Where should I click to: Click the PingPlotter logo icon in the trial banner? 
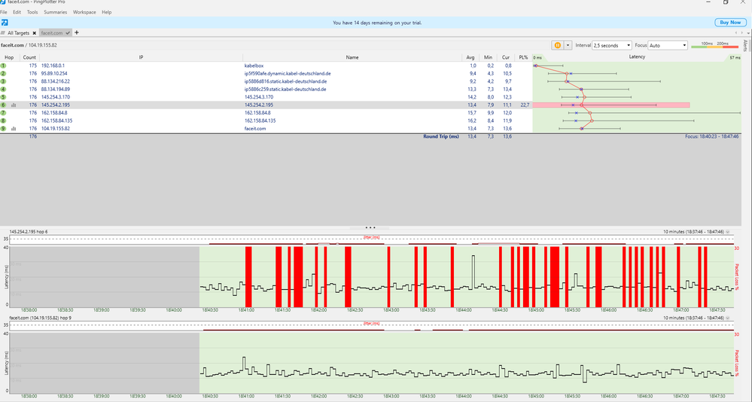click(x=5, y=23)
